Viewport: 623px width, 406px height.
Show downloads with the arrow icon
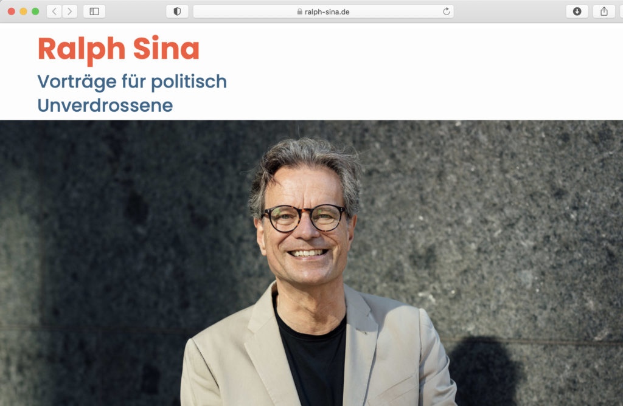click(577, 12)
